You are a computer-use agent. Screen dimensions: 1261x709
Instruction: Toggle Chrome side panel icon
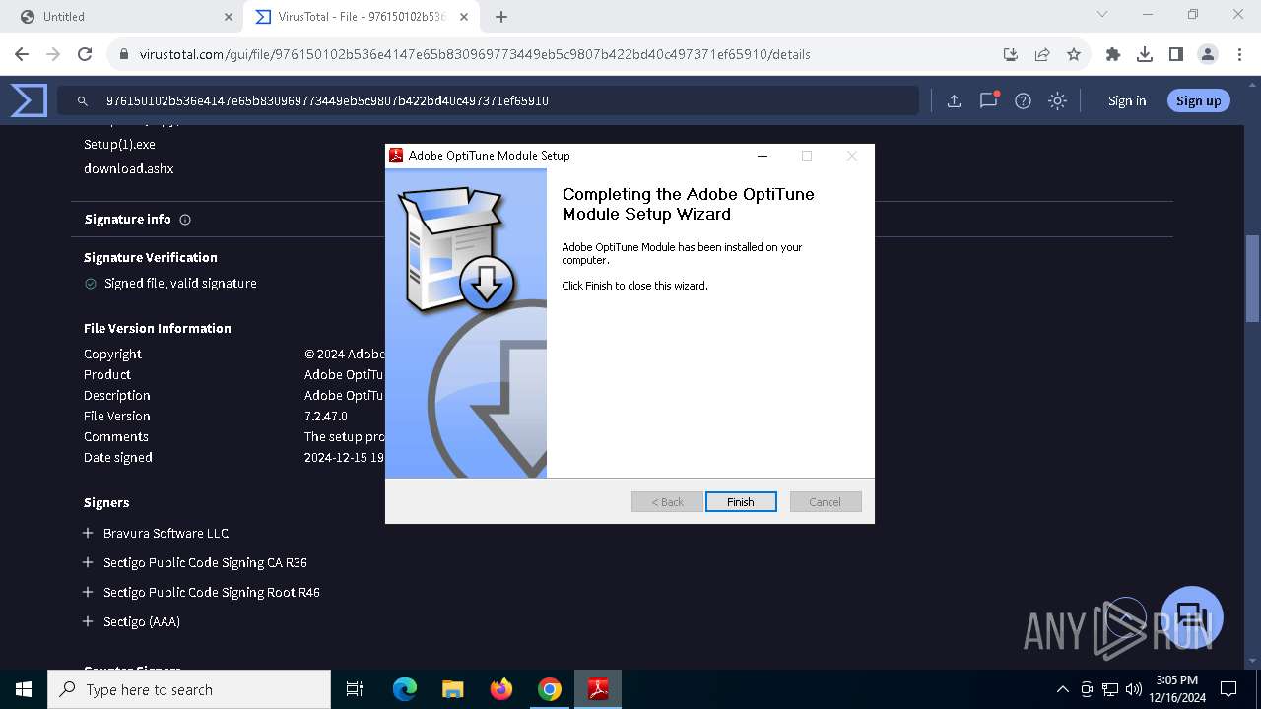coord(1176,54)
